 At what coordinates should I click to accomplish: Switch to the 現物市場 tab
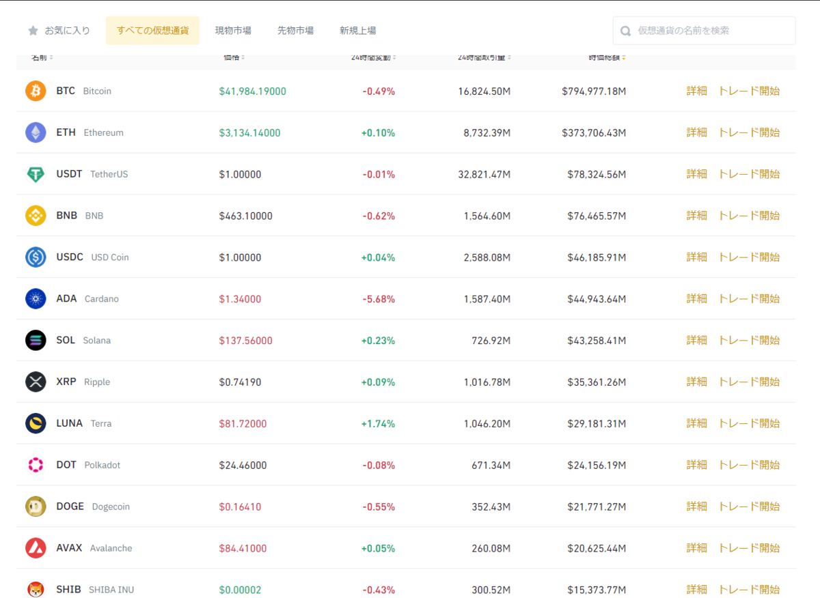(233, 31)
